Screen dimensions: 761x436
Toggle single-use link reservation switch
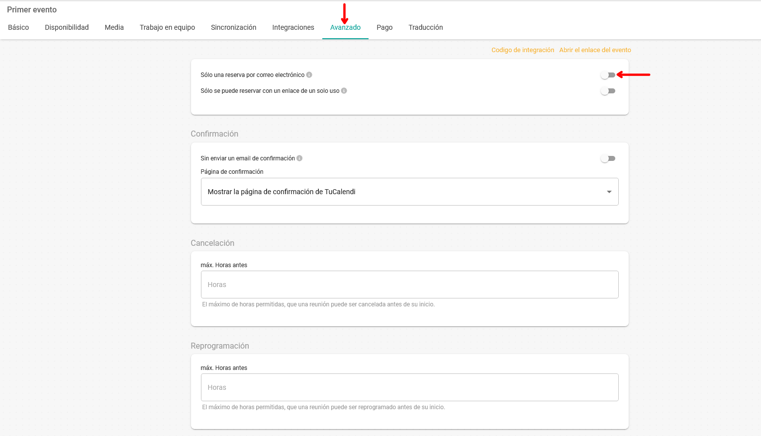pos(608,91)
